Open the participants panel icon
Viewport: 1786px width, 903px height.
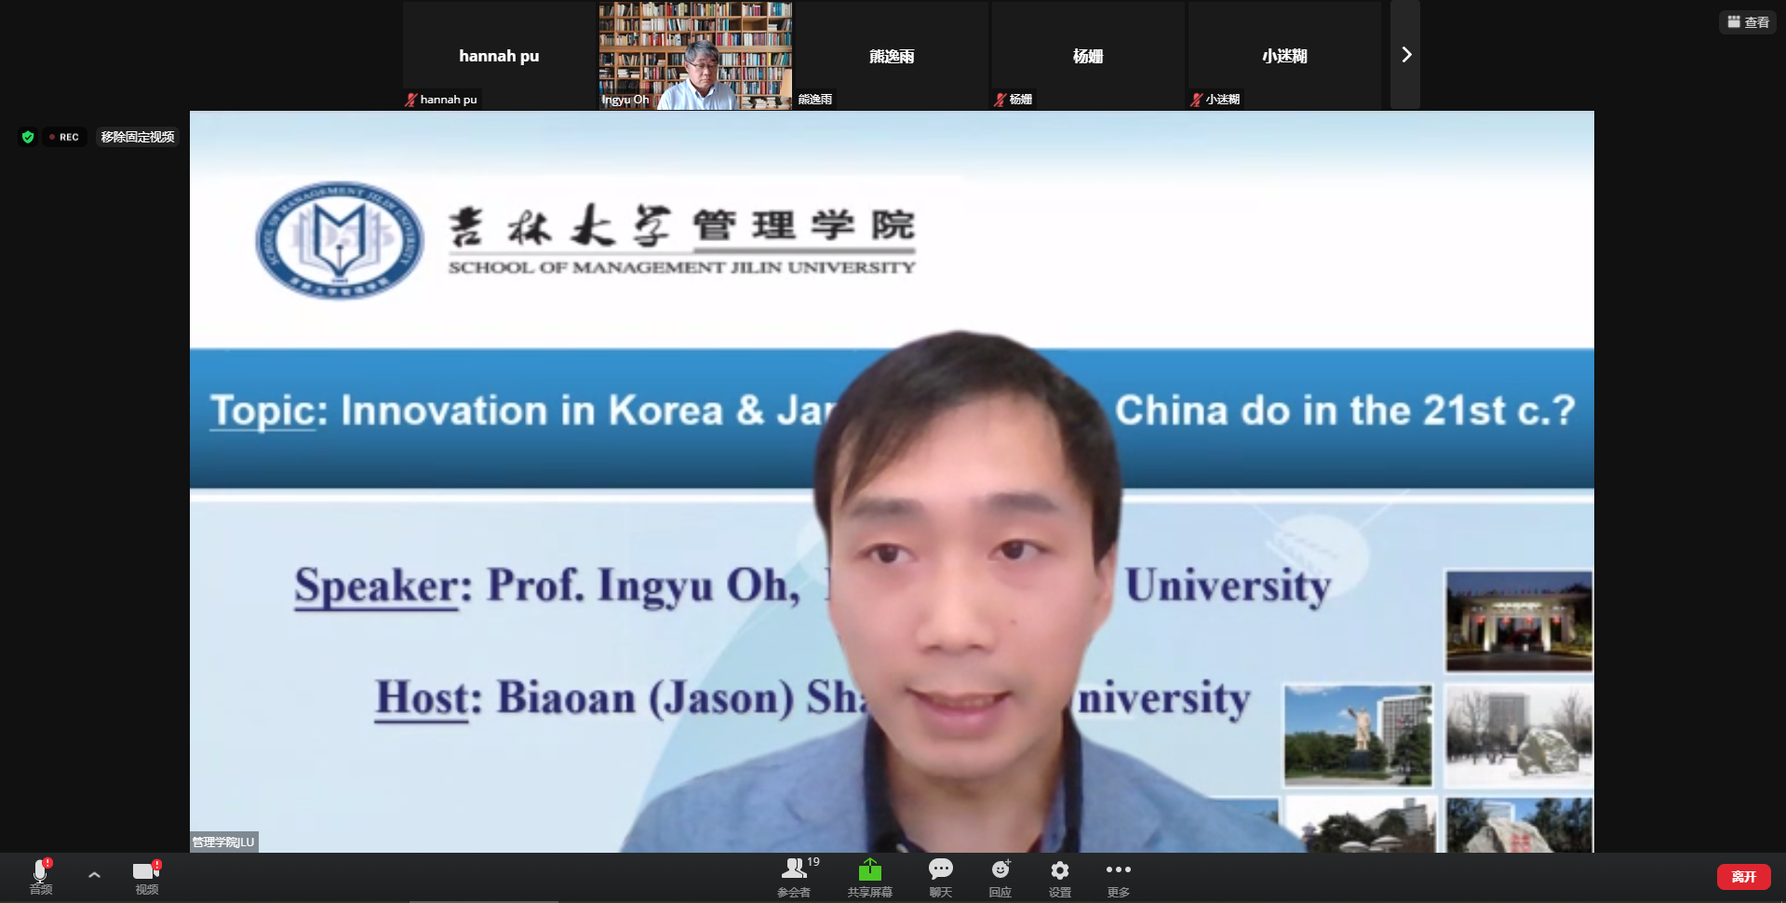tap(794, 869)
